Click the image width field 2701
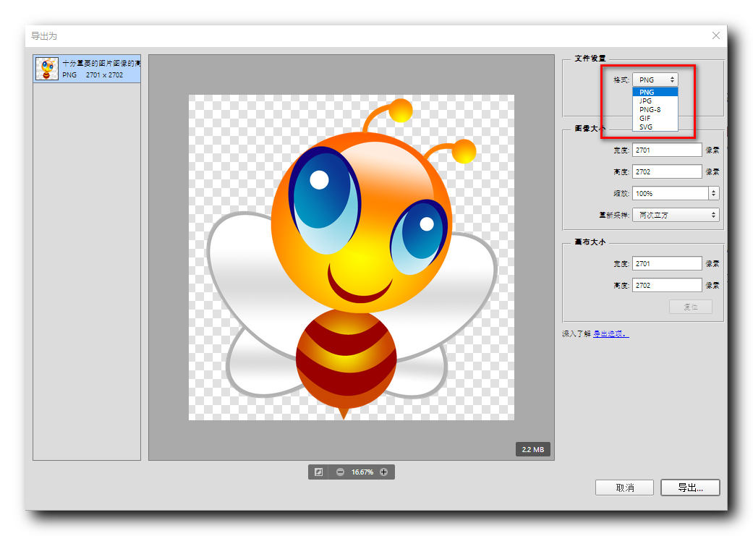 667,150
